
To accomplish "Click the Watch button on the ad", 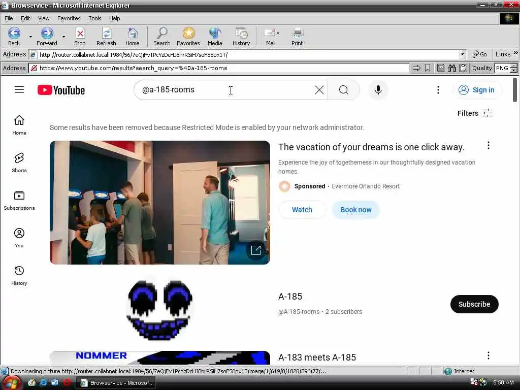I will tap(302, 210).
